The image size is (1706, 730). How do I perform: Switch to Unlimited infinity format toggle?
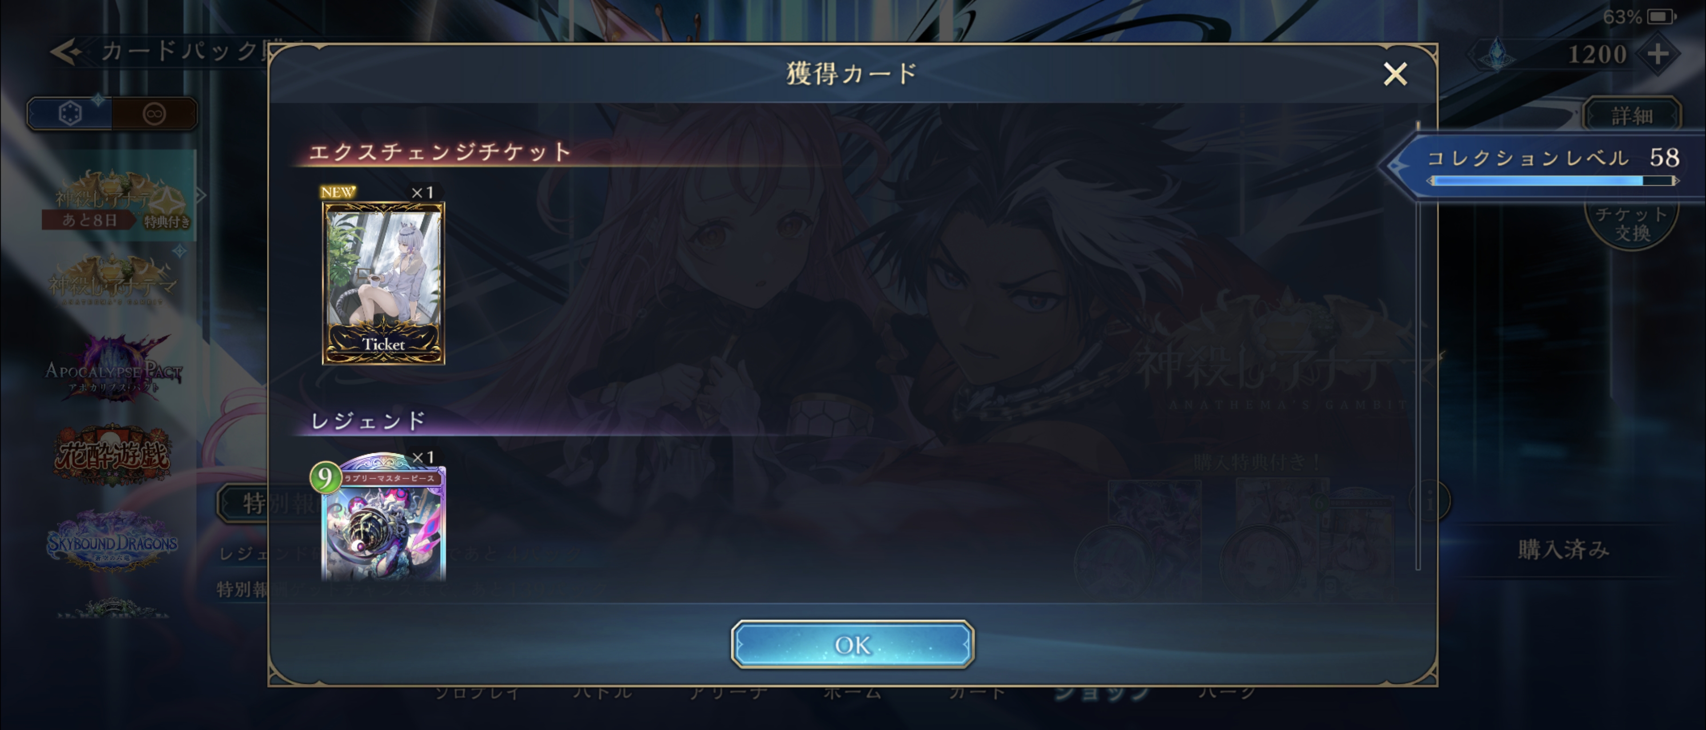154,113
